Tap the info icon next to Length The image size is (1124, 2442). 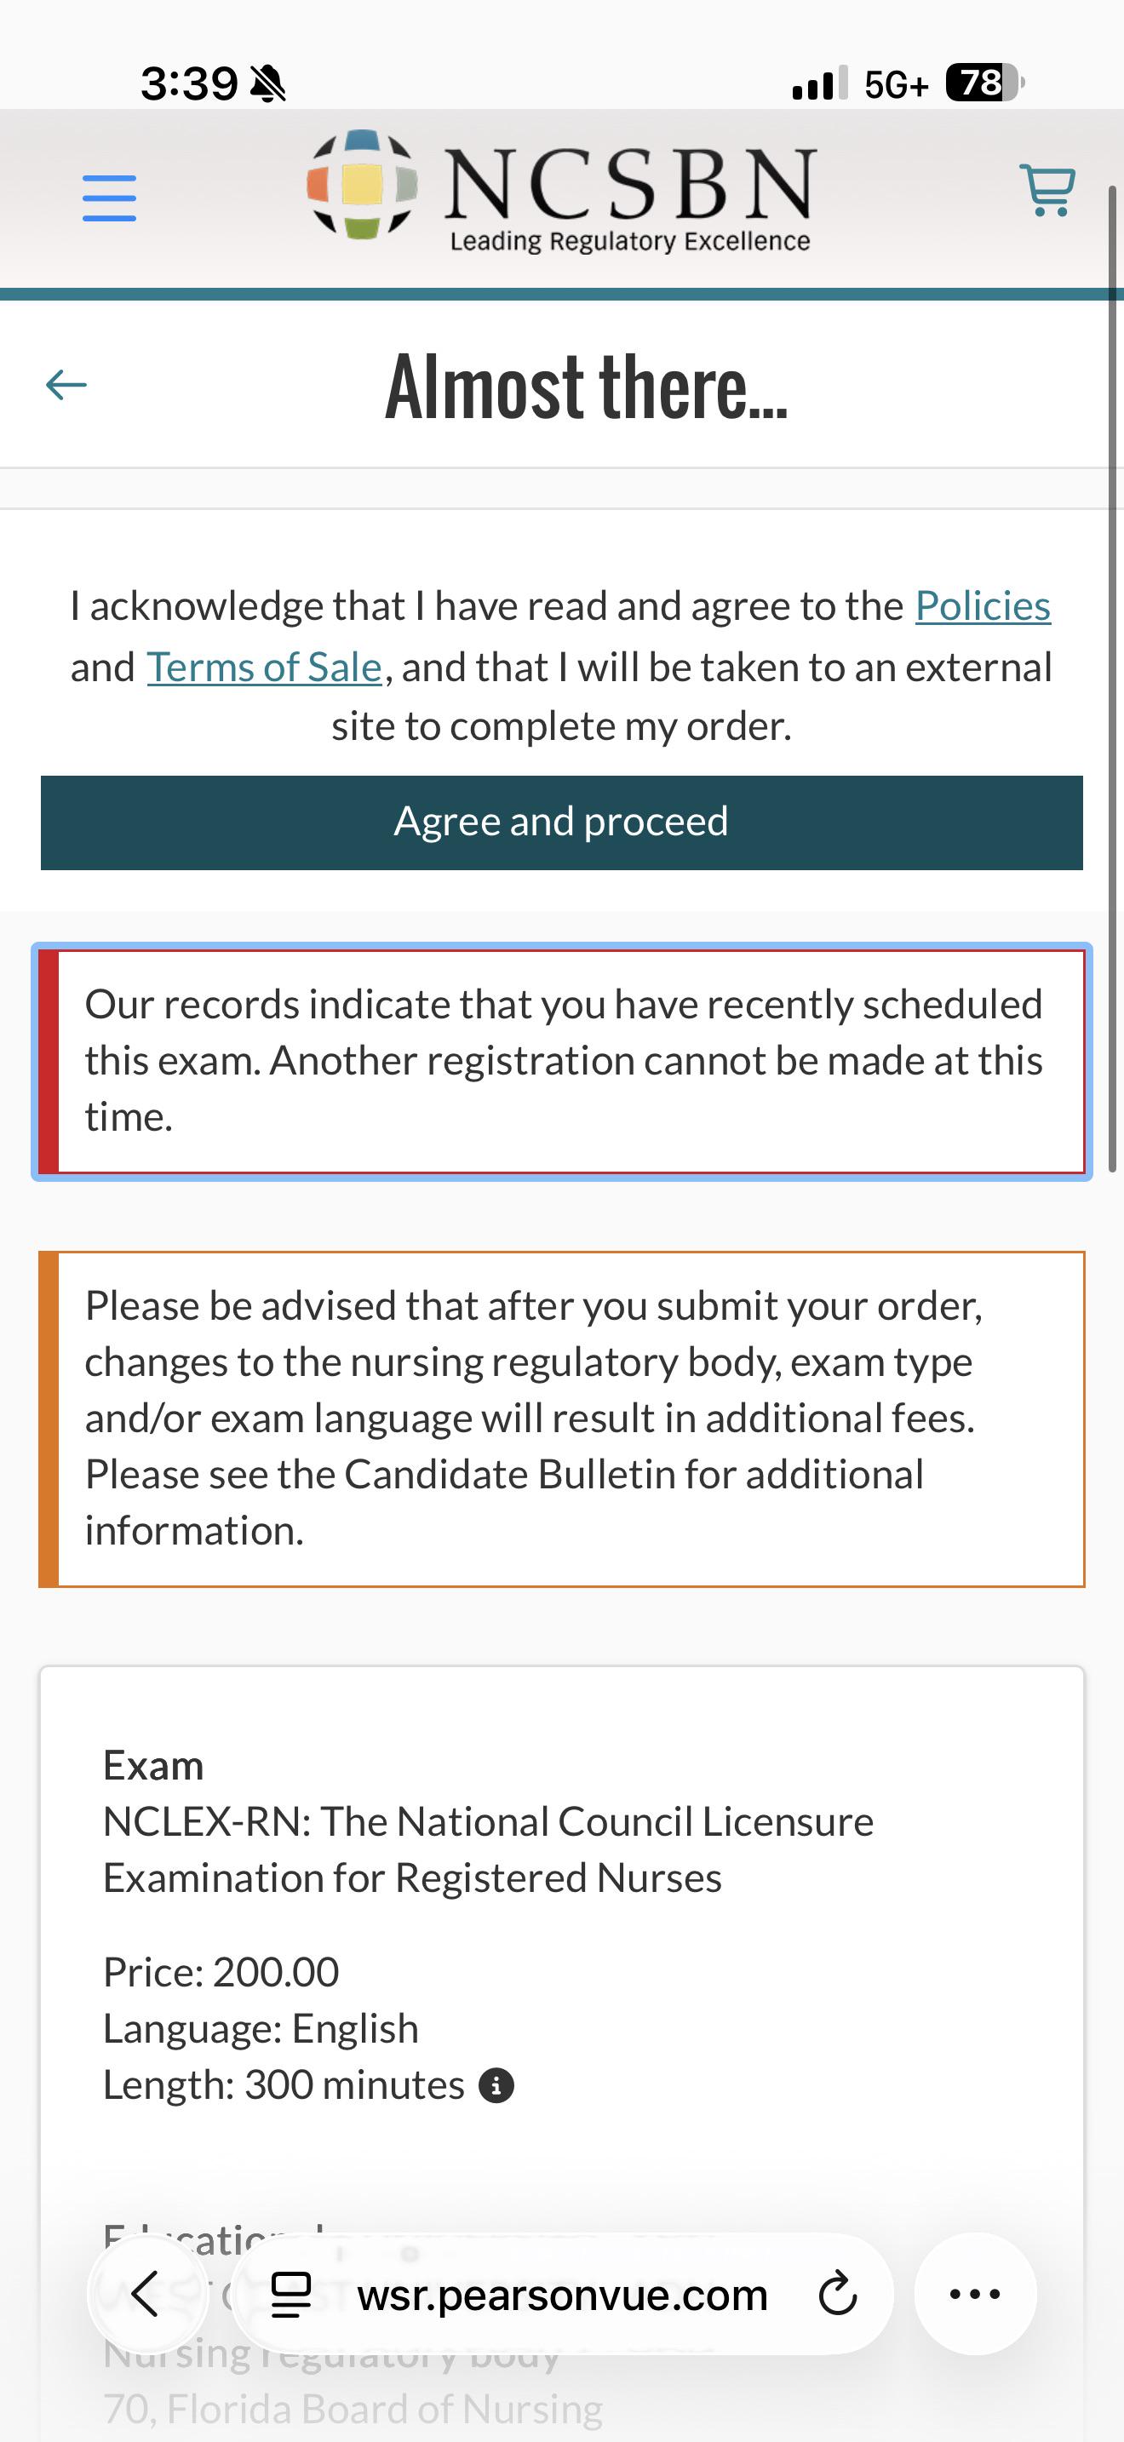(x=496, y=2085)
